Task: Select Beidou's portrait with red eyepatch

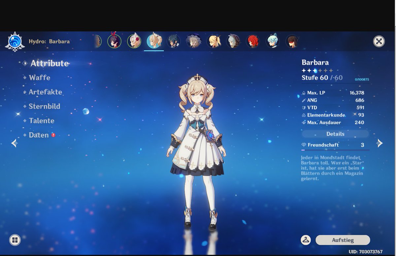Action: point(292,41)
